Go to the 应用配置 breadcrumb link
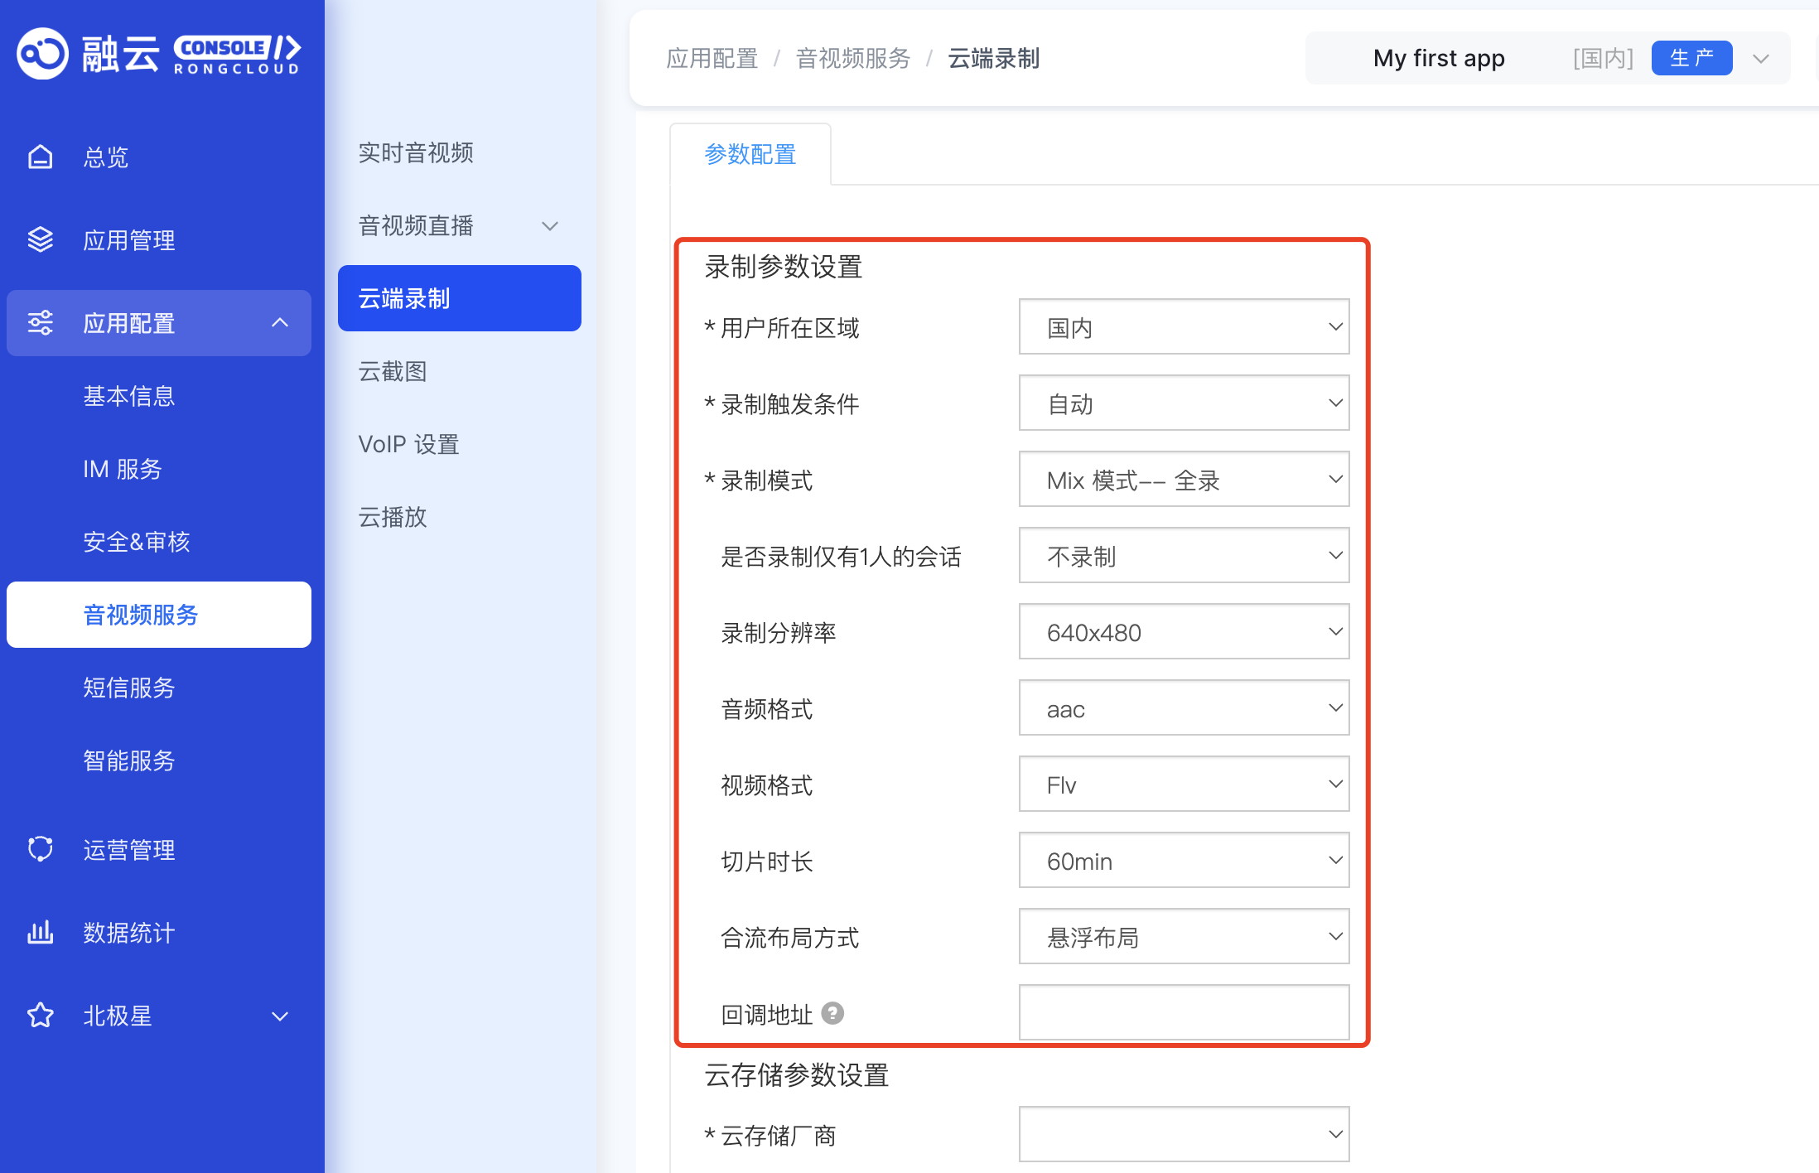 [x=712, y=58]
